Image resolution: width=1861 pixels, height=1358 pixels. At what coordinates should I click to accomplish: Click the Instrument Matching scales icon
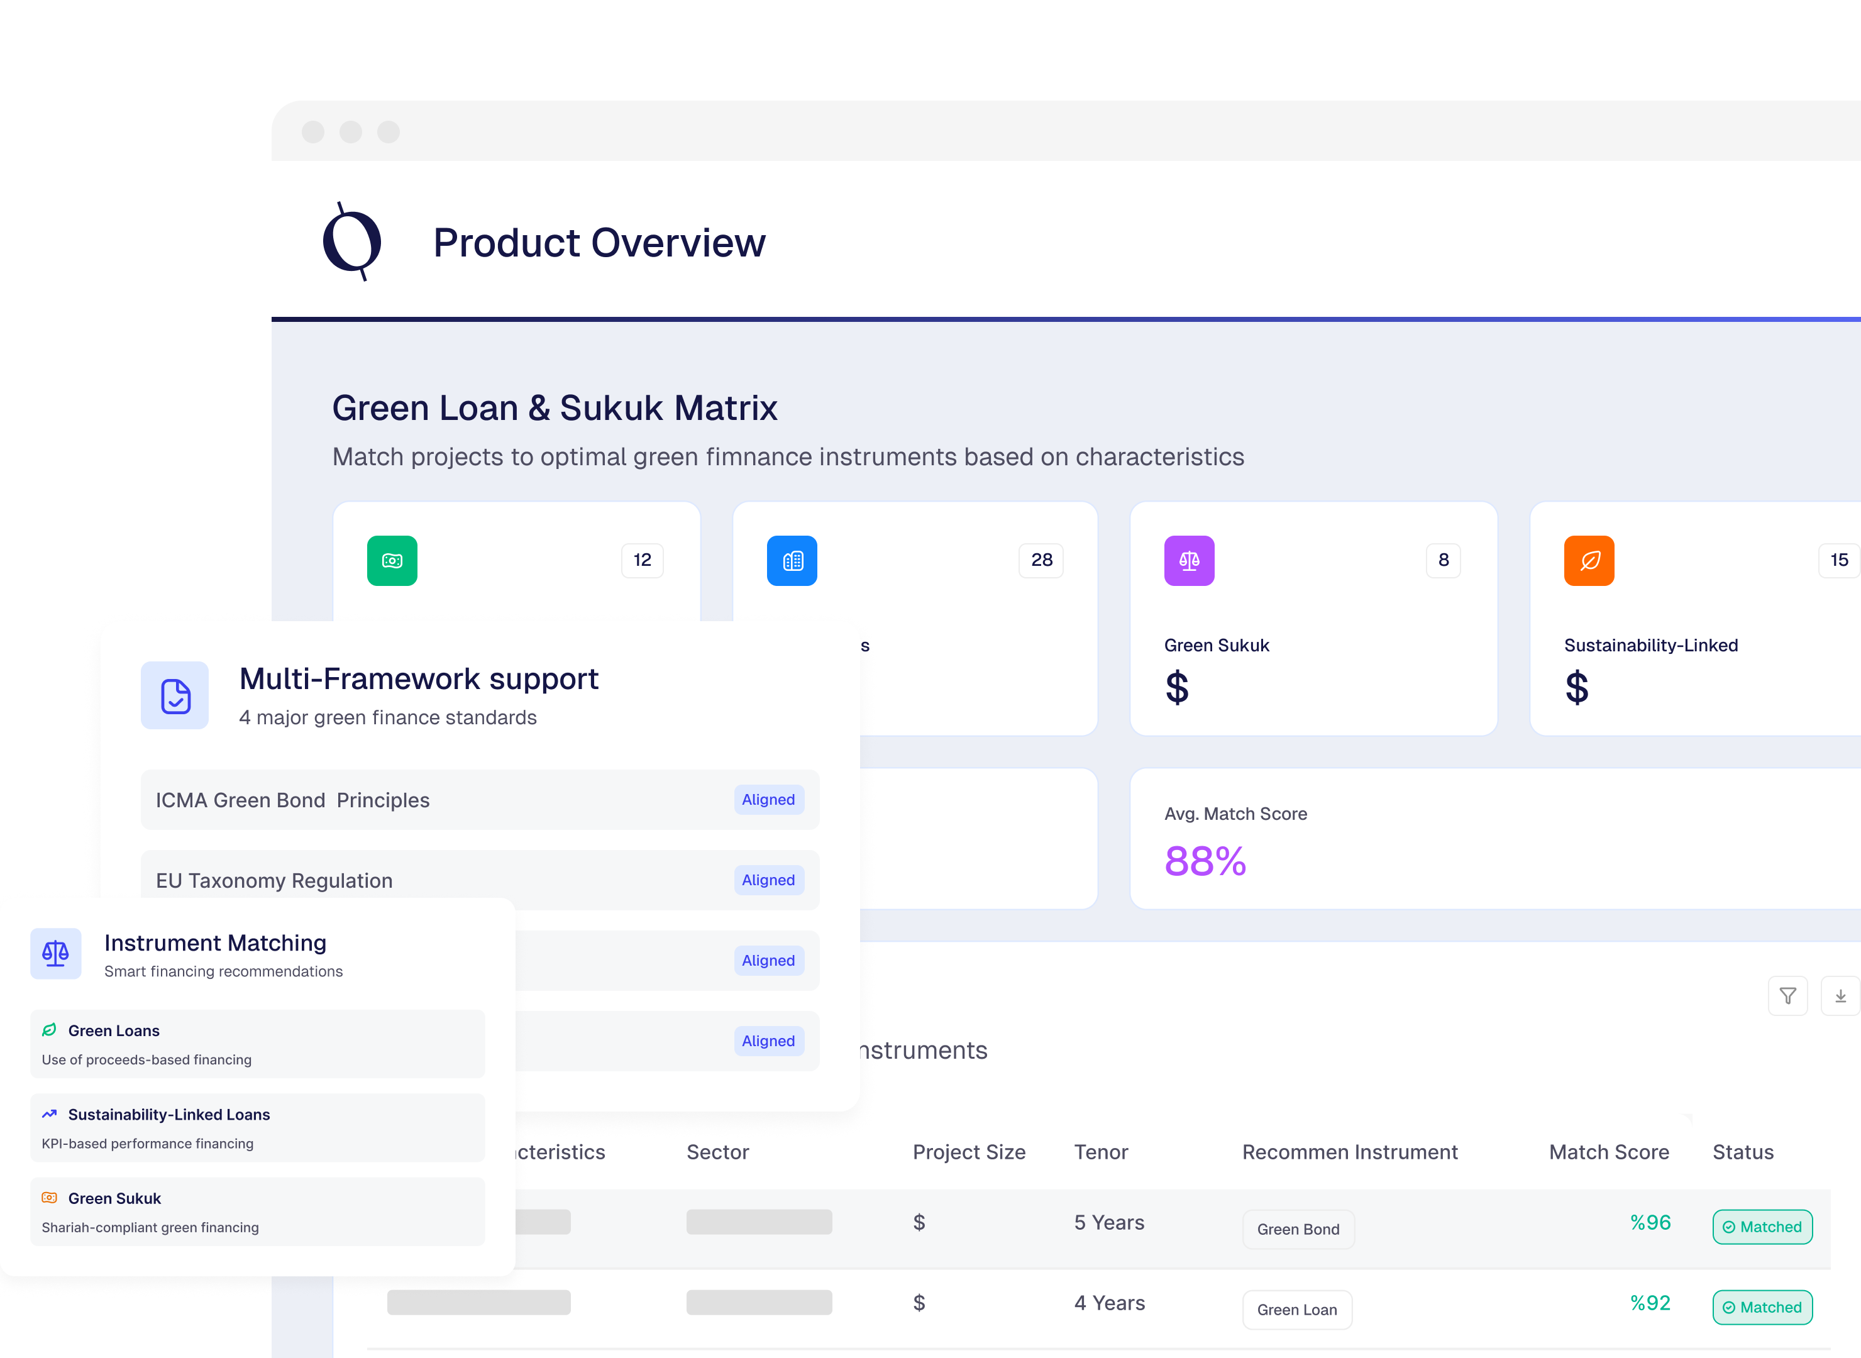[x=56, y=954]
